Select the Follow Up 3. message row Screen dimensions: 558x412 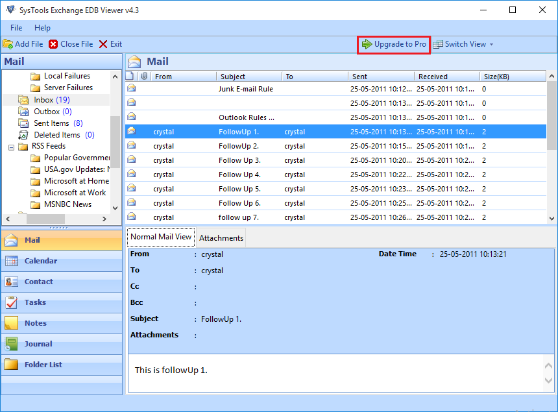coord(336,160)
